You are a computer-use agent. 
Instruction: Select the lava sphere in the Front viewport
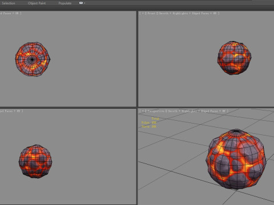tap(234, 58)
